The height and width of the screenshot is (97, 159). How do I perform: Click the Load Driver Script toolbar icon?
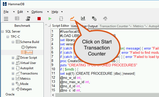28,19
